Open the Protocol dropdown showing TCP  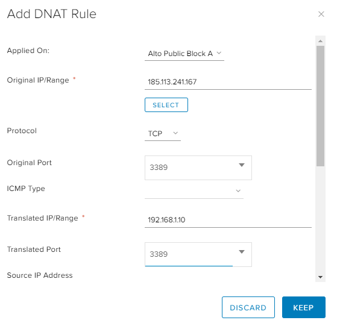click(x=163, y=134)
